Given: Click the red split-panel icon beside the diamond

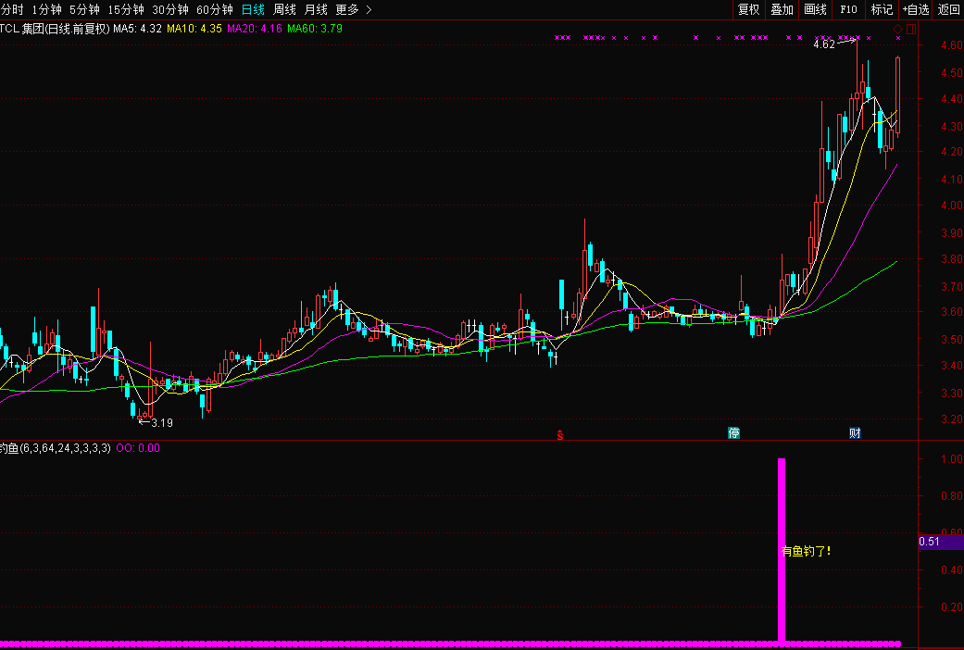Looking at the screenshot, I should click(x=911, y=29).
